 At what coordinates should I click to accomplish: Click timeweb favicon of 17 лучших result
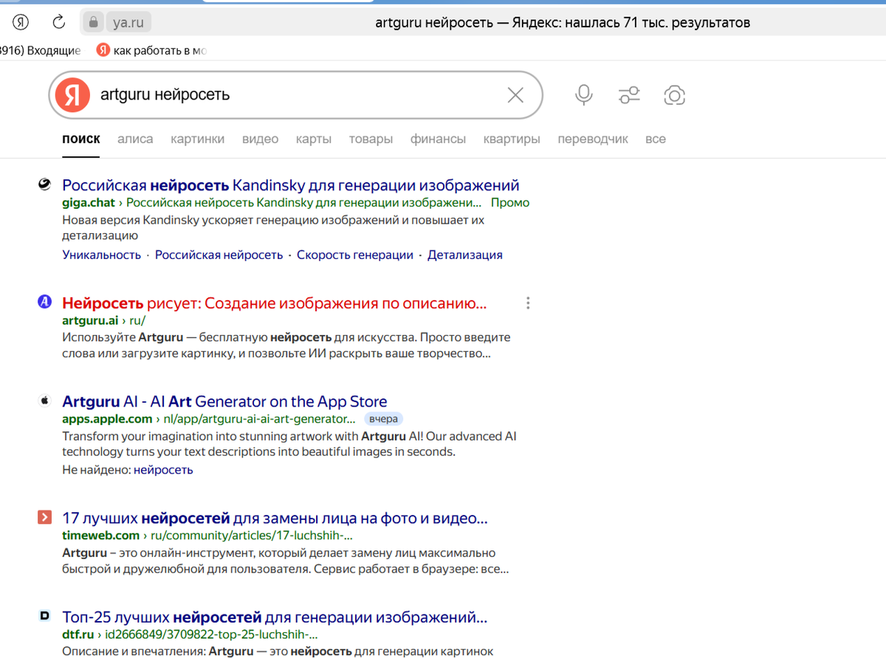tap(44, 517)
